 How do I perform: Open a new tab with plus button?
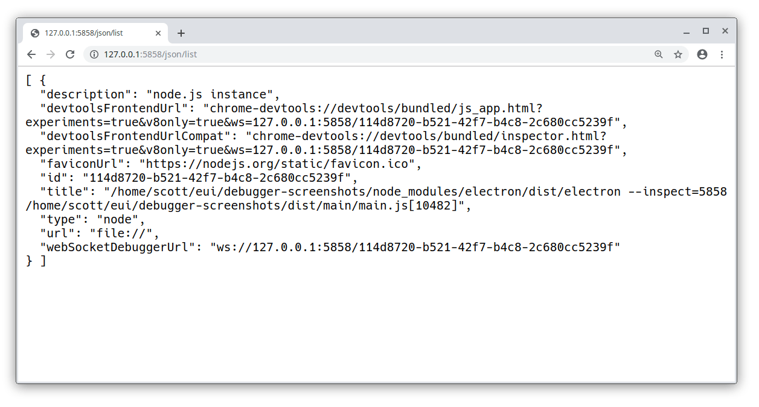pos(181,33)
